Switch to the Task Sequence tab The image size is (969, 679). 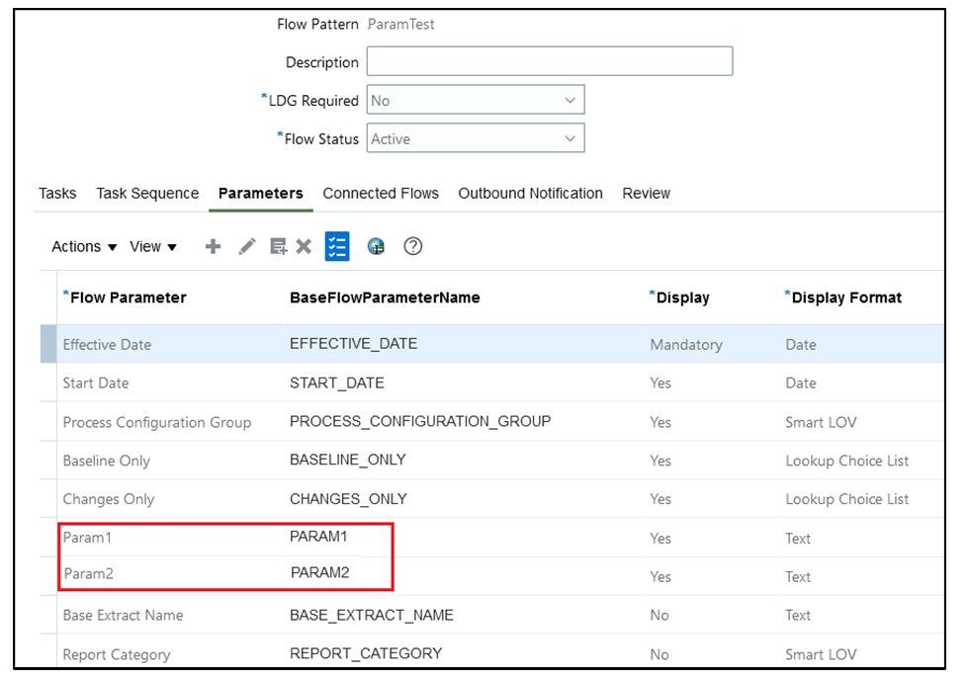pos(147,194)
